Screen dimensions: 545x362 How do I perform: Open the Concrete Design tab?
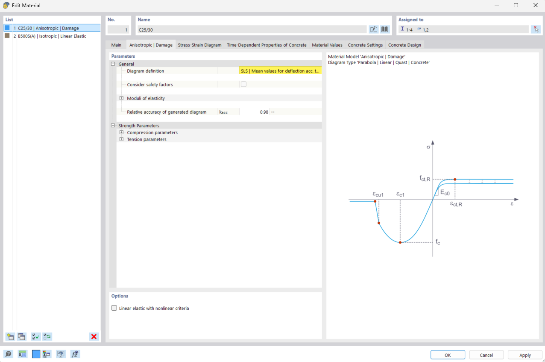(404, 44)
